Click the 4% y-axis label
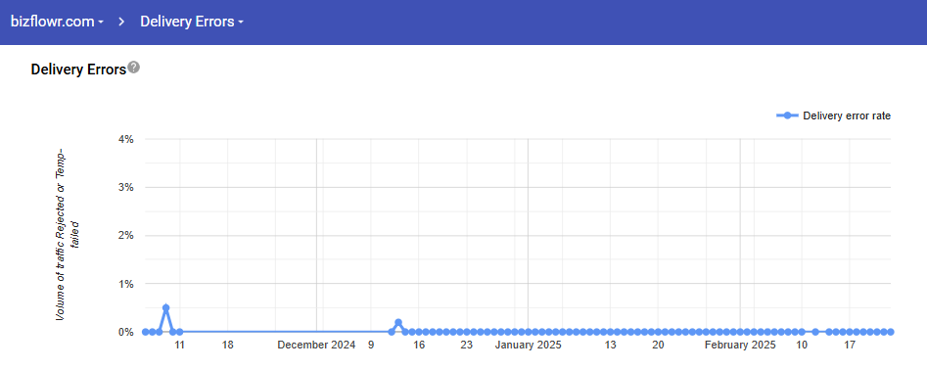The height and width of the screenshot is (370, 927). point(126,140)
